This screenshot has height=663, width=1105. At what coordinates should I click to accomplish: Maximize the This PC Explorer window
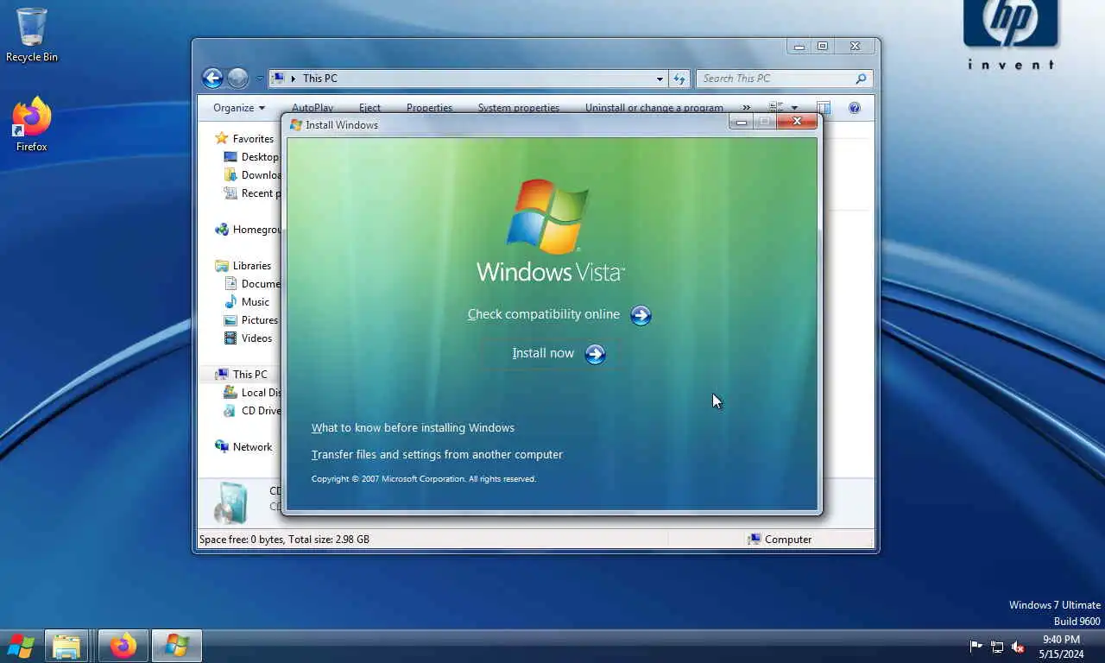pos(823,47)
